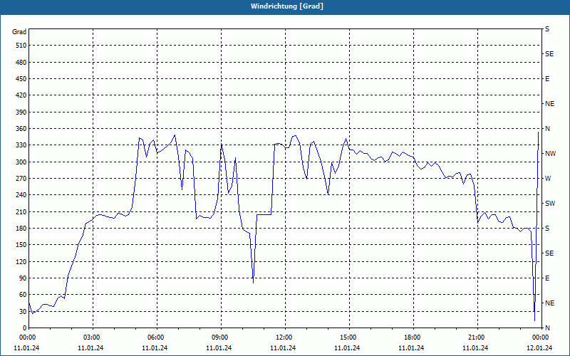This screenshot has height=356, width=570.
Task: Select the 120 degree axis label
Action: tap(21, 262)
